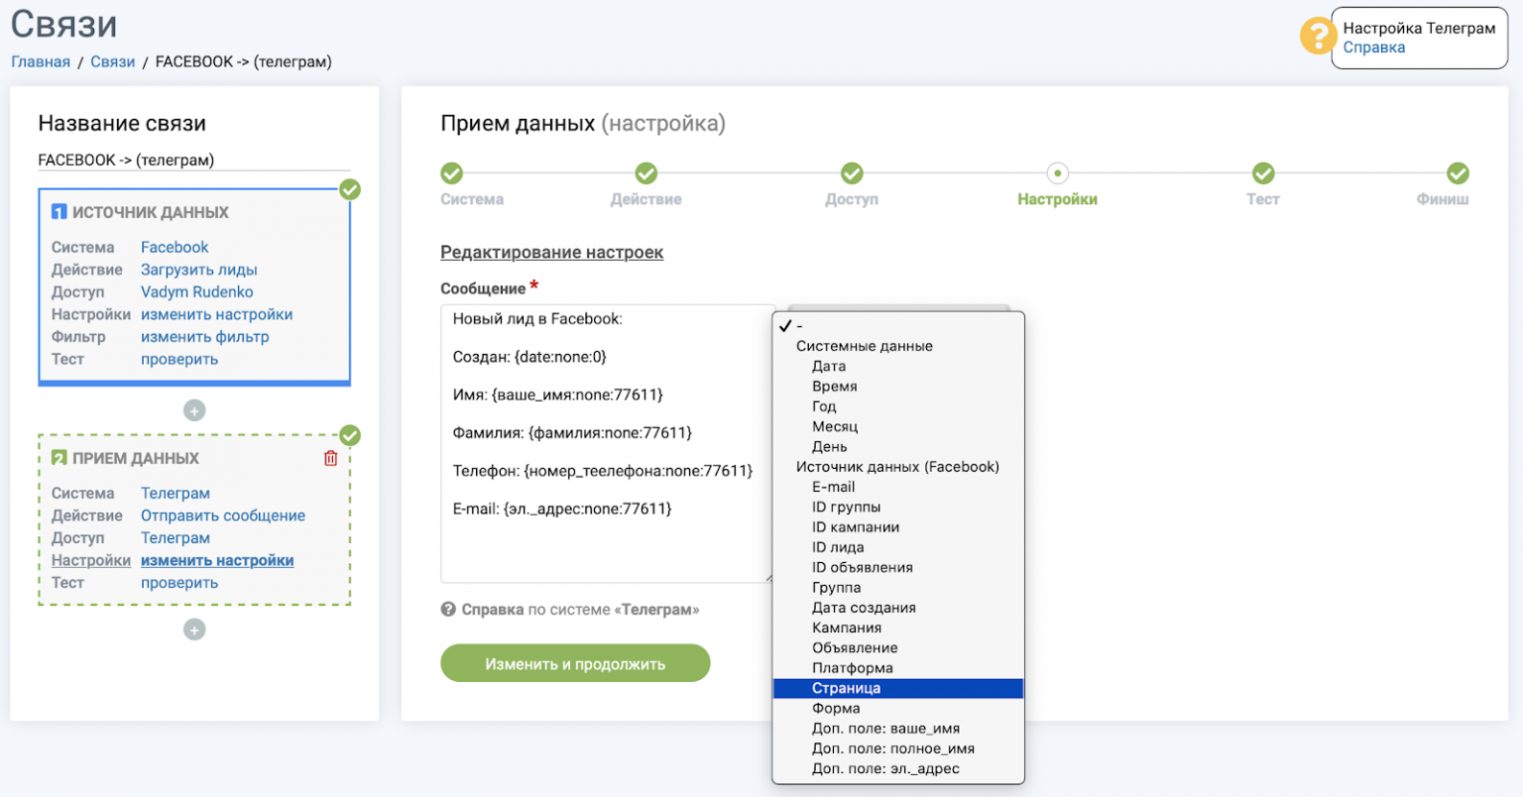Click проверить in ПРИЕМ ДАННЫХ block
The height and width of the screenshot is (797, 1523).
[x=179, y=583]
